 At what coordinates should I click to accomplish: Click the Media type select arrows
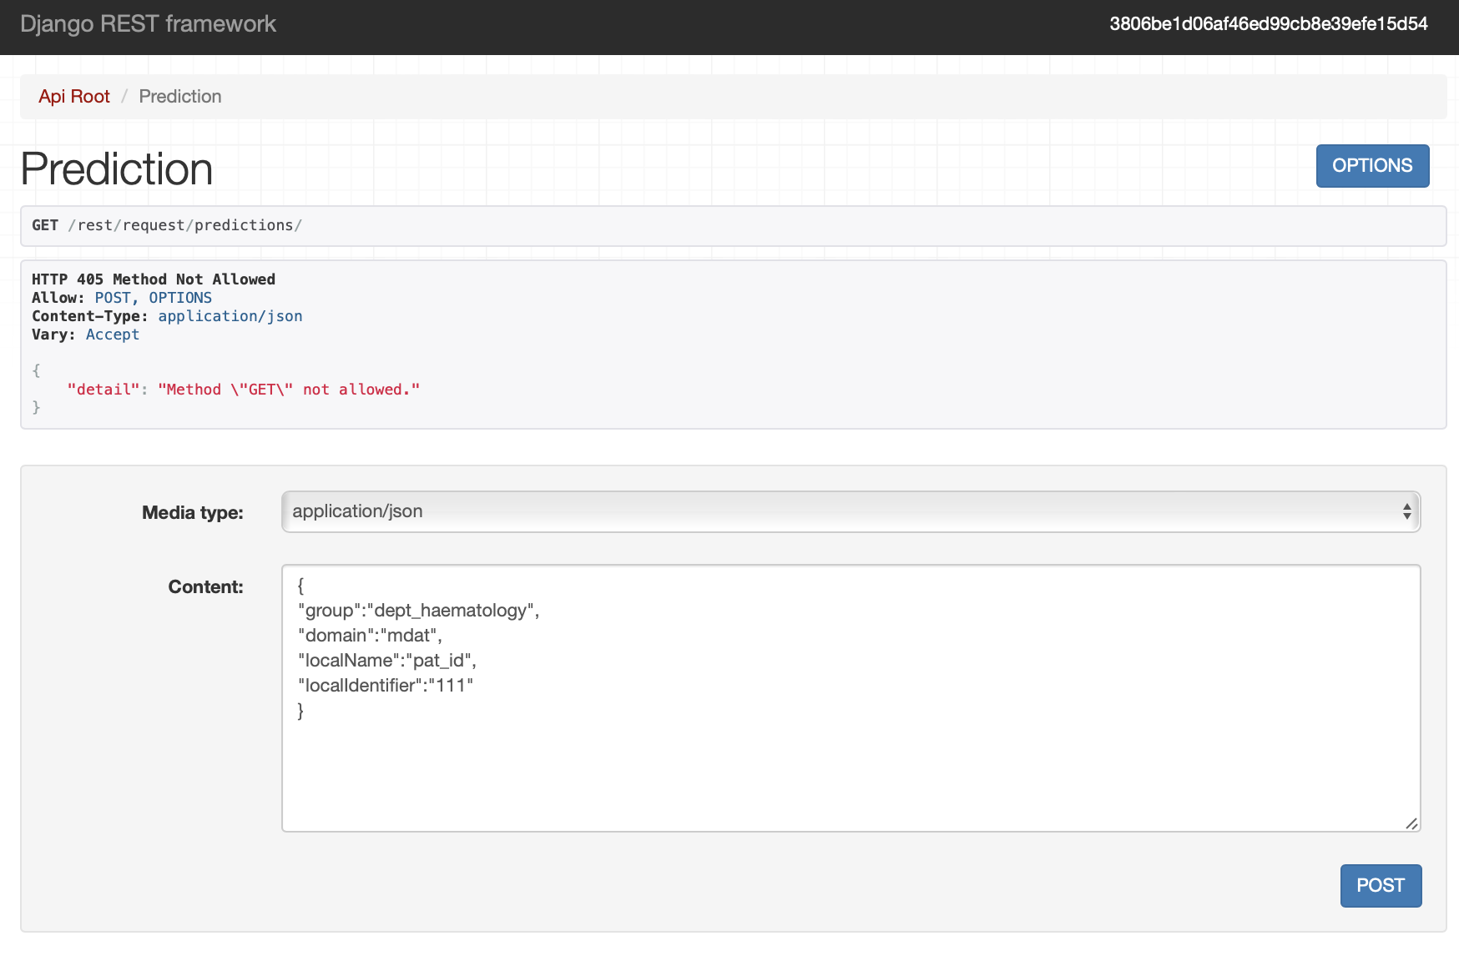click(1406, 511)
